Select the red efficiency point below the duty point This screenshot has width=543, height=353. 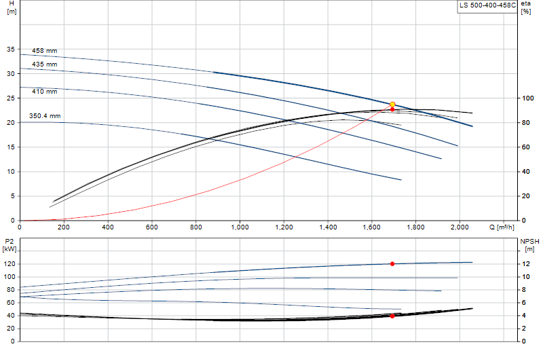click(392, 109)
